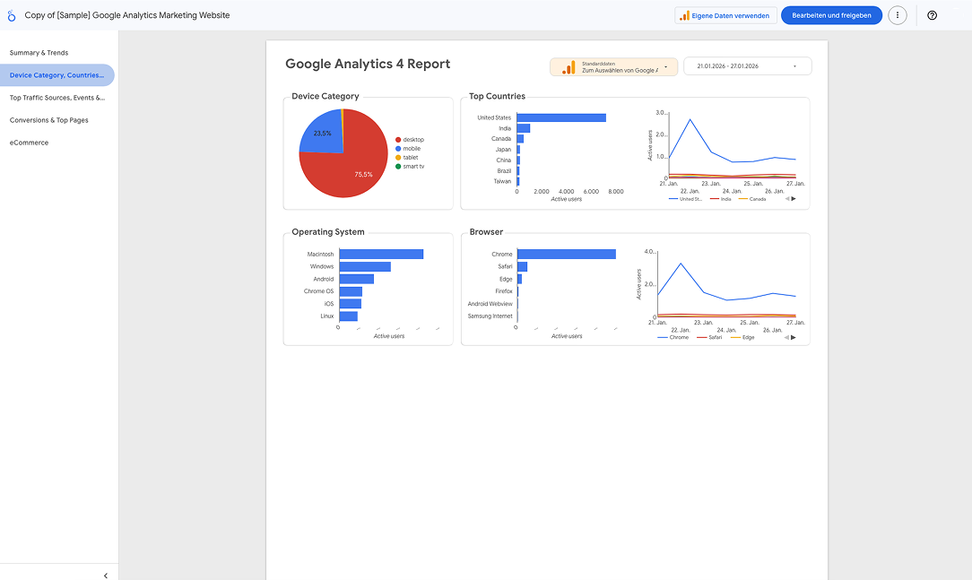Go to Summary & Trends page
972x580 pixels.
pos(39,53)
